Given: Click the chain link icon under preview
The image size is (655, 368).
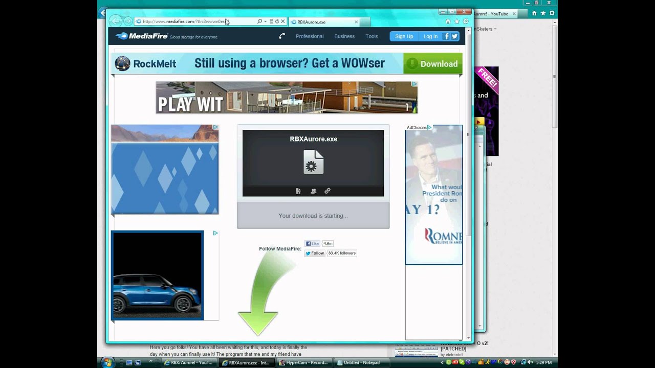Looking at the screenshot, I should [327, 191].
